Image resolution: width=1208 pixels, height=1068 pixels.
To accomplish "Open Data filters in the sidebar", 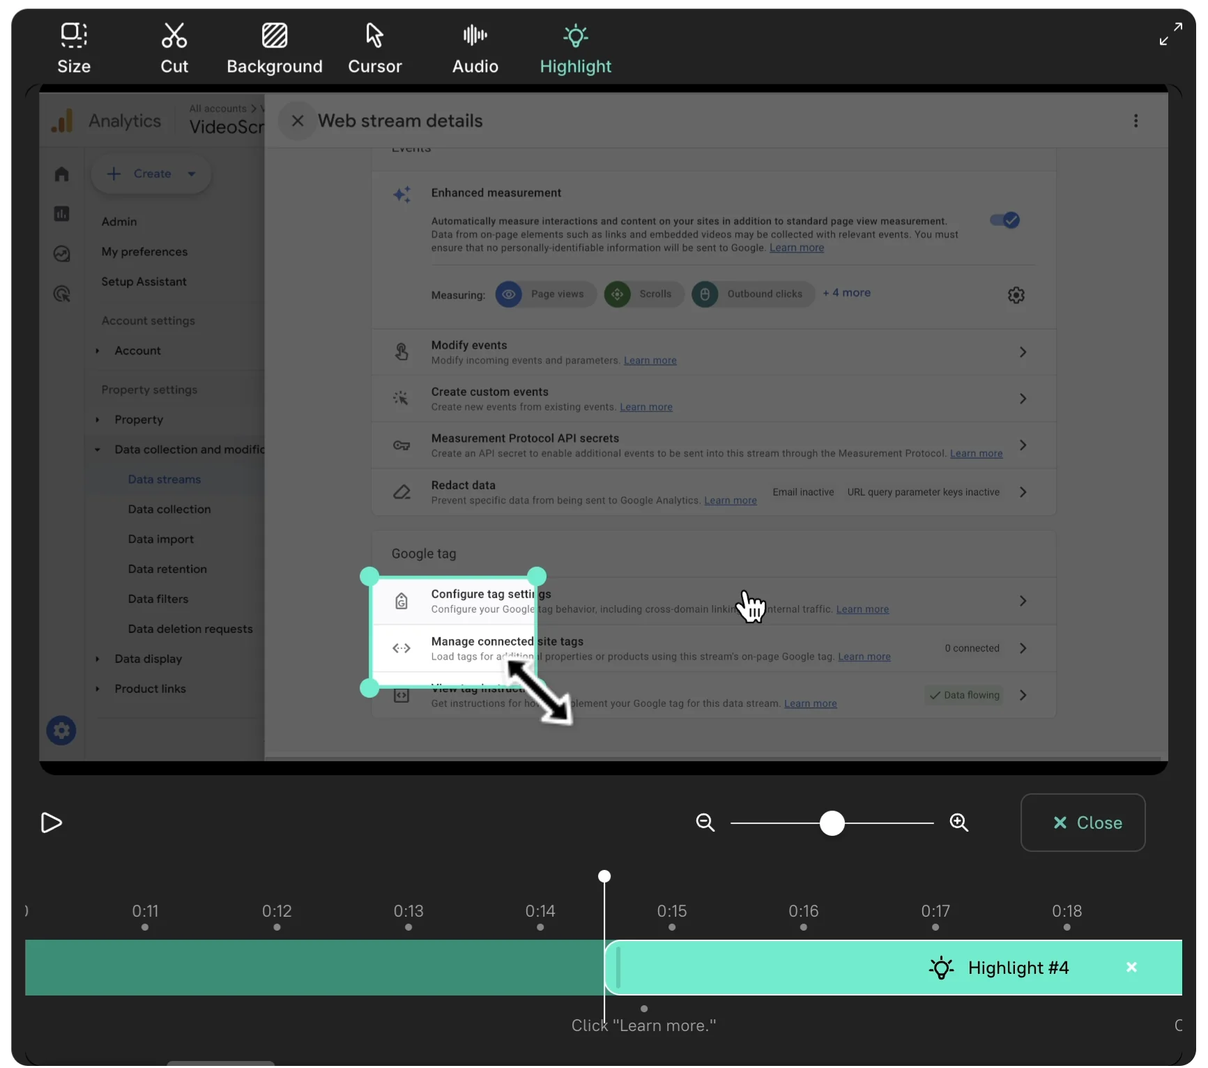I will click(x=158, y=599).
